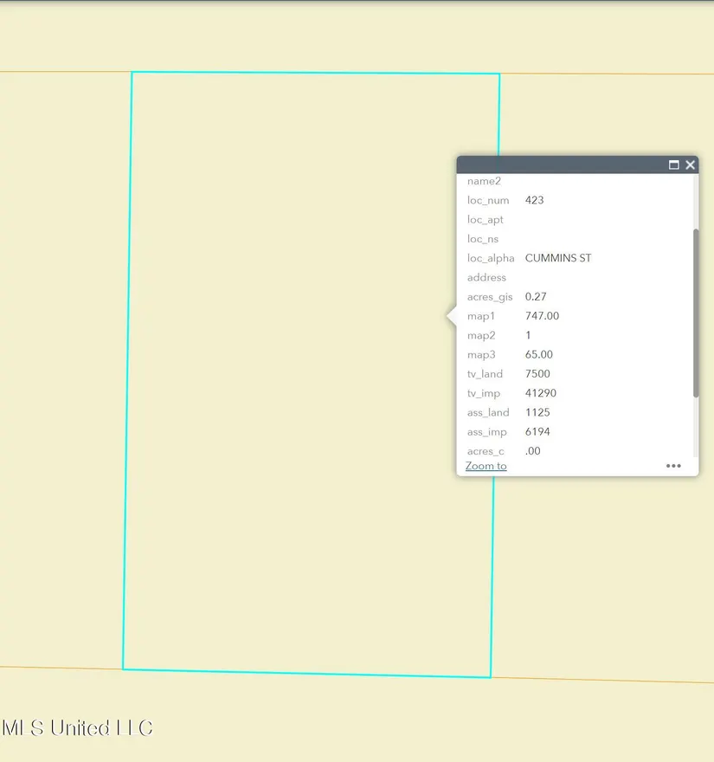
Task: Click the acres_gis value 0.27
Action: pos(536,297)
